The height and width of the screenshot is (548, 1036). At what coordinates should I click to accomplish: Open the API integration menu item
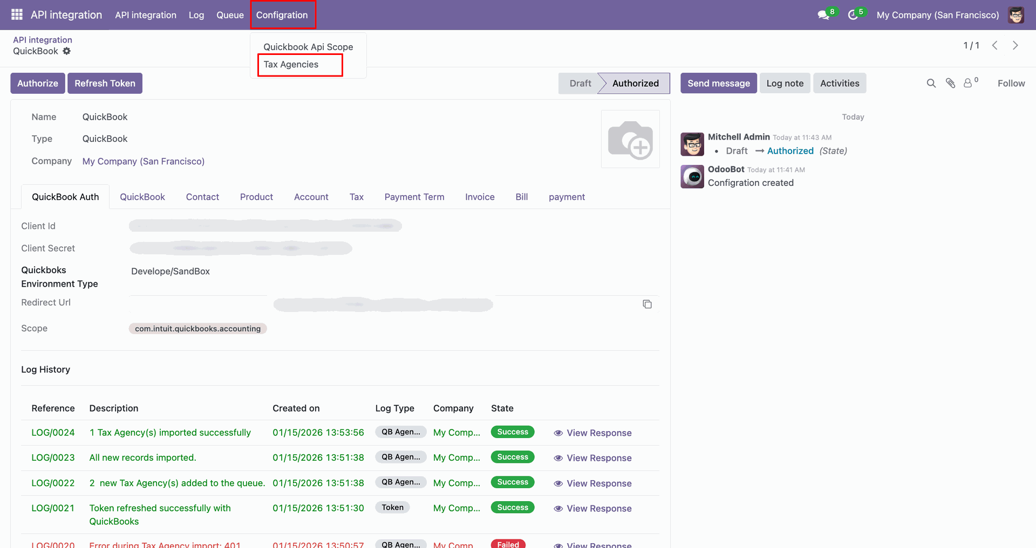click(x=146, y=15)
